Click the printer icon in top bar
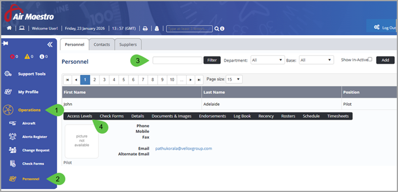This screenshot has height=192, width=398. tap(145, 28)
